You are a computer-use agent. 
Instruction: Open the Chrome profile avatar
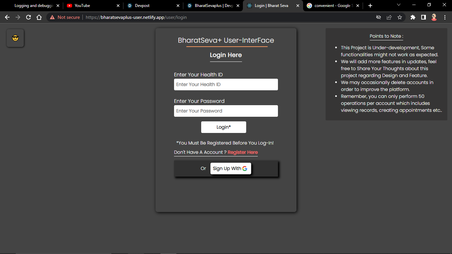tap(434, 17)
